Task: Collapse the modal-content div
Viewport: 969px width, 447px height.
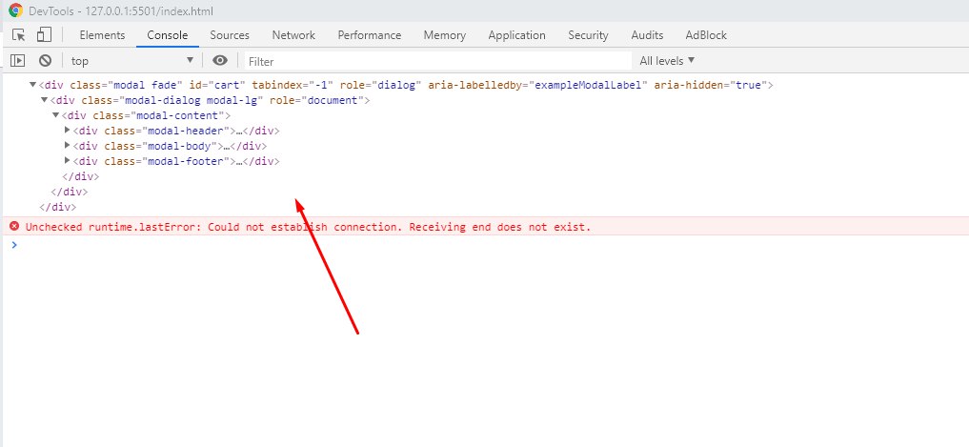Action: tap(56, 115)
